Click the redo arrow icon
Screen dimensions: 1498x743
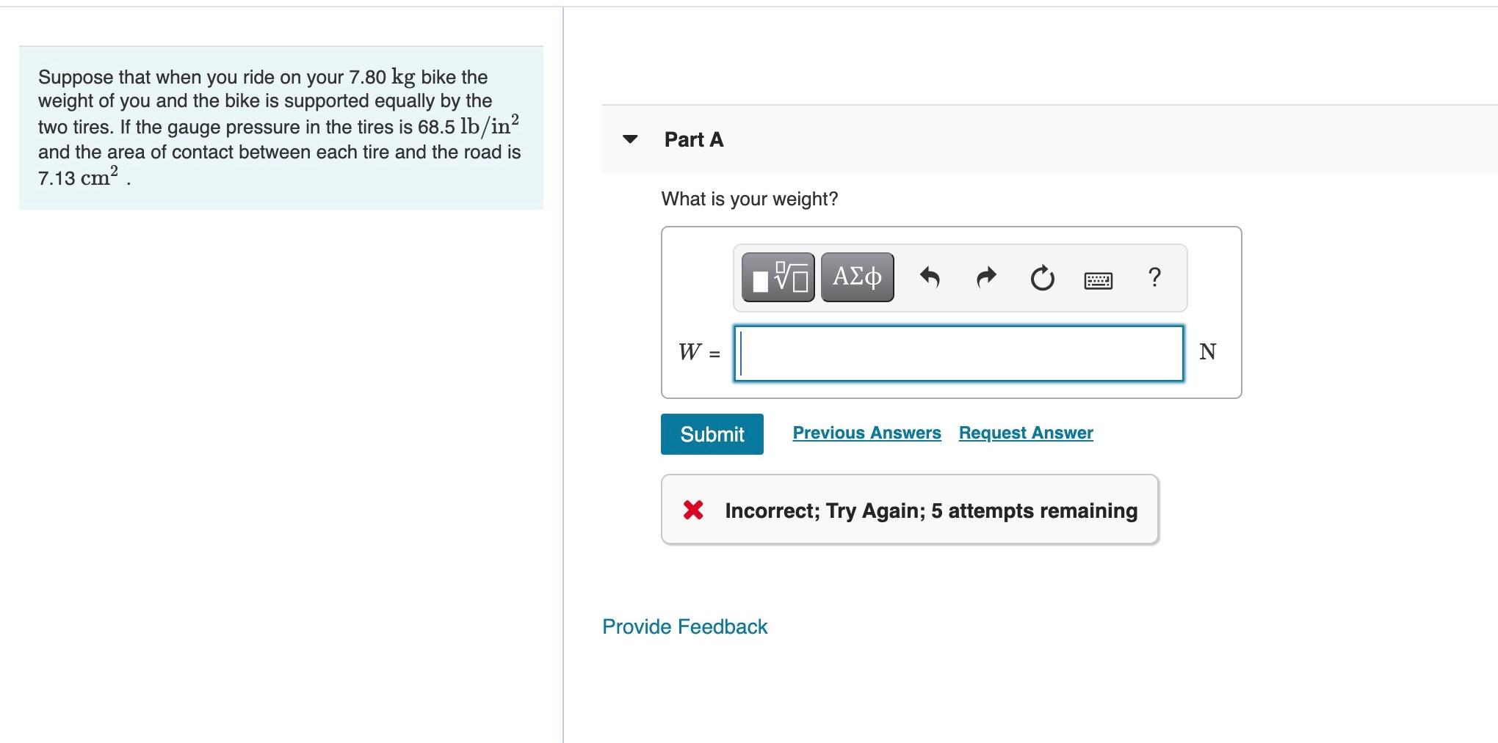point(986,277)
